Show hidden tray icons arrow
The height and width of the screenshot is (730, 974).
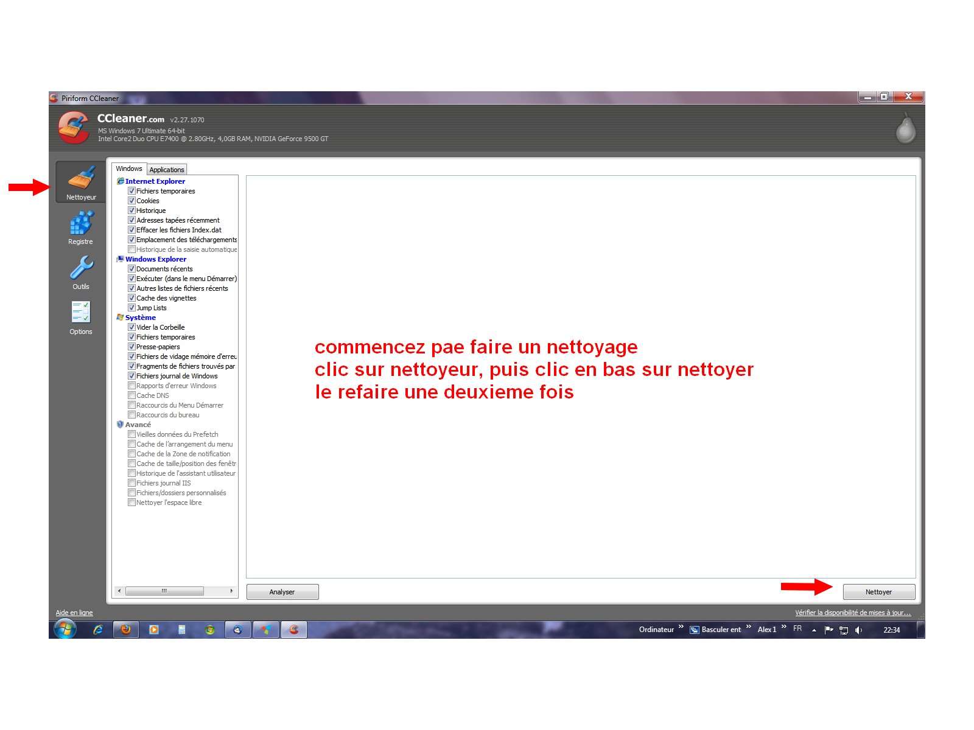coord(814,630)
